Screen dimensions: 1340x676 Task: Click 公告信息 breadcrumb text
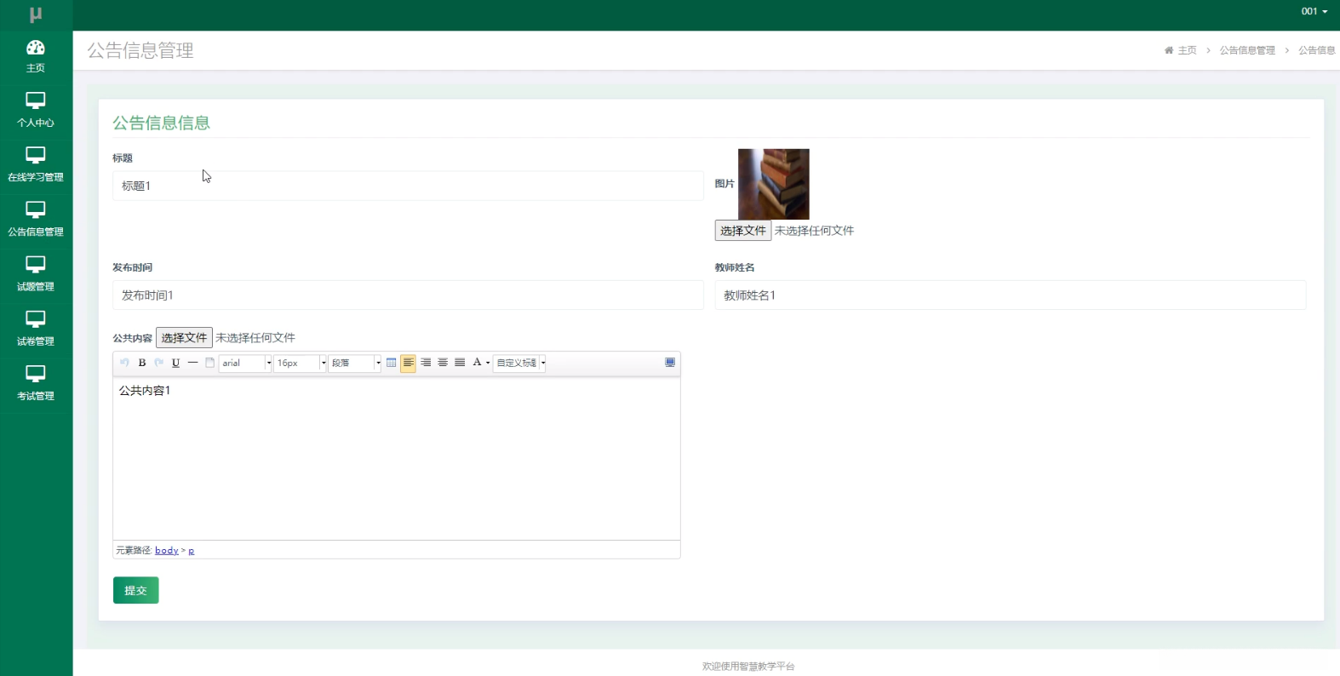1317,50
